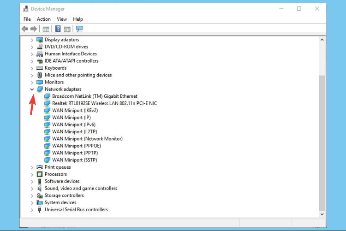
Task: Click the Network adapters category icon
Action: click(x=40, y=89)
